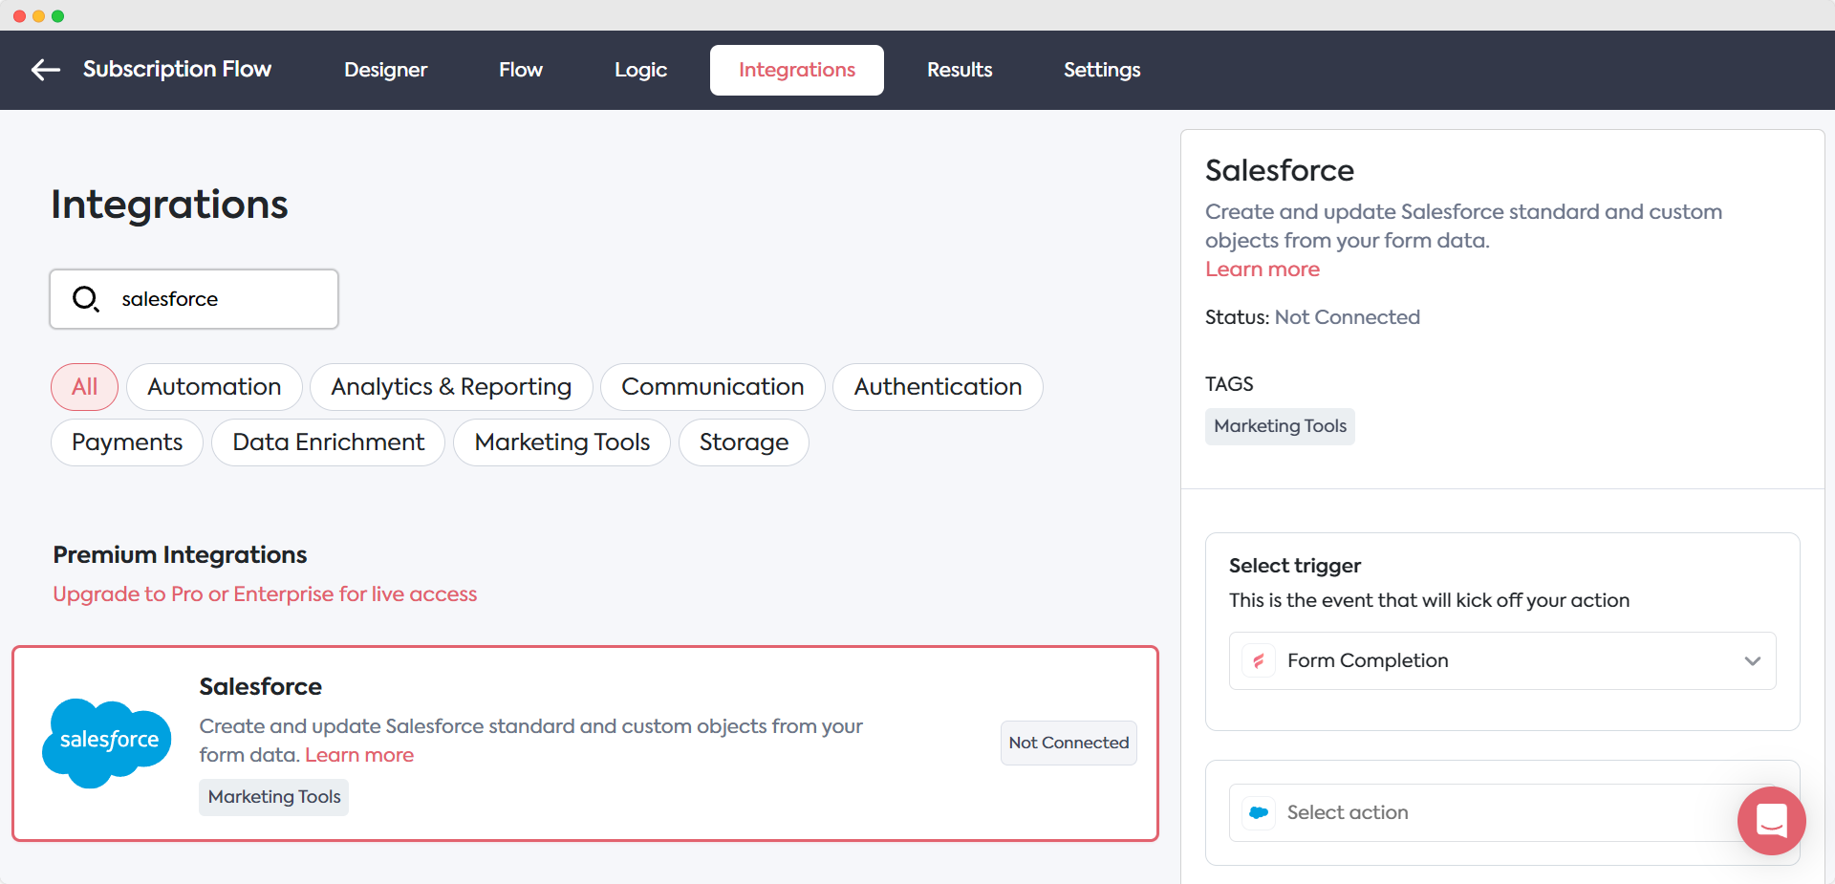This screenshot has width=1835, height=884.
Task: Click the Not Connected badge
Action: pos(1068,743)
